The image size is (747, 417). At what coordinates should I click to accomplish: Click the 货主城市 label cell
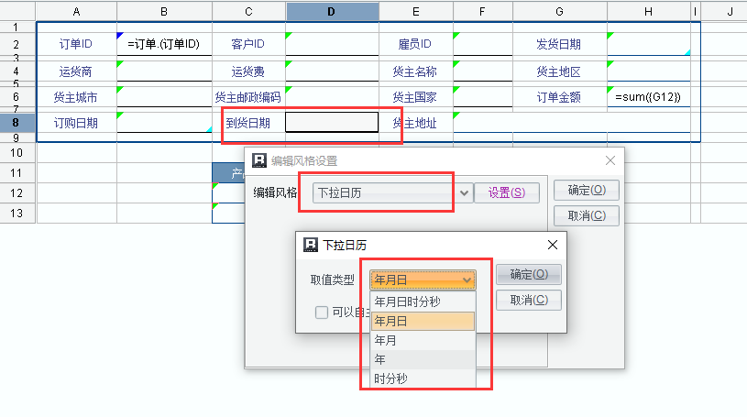click(x=76, y=97)
